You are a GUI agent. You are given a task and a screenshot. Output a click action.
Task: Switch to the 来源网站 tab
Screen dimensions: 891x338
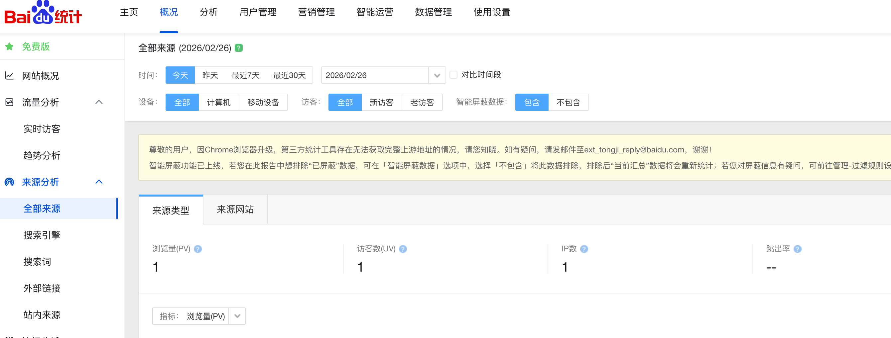point(235,210)
